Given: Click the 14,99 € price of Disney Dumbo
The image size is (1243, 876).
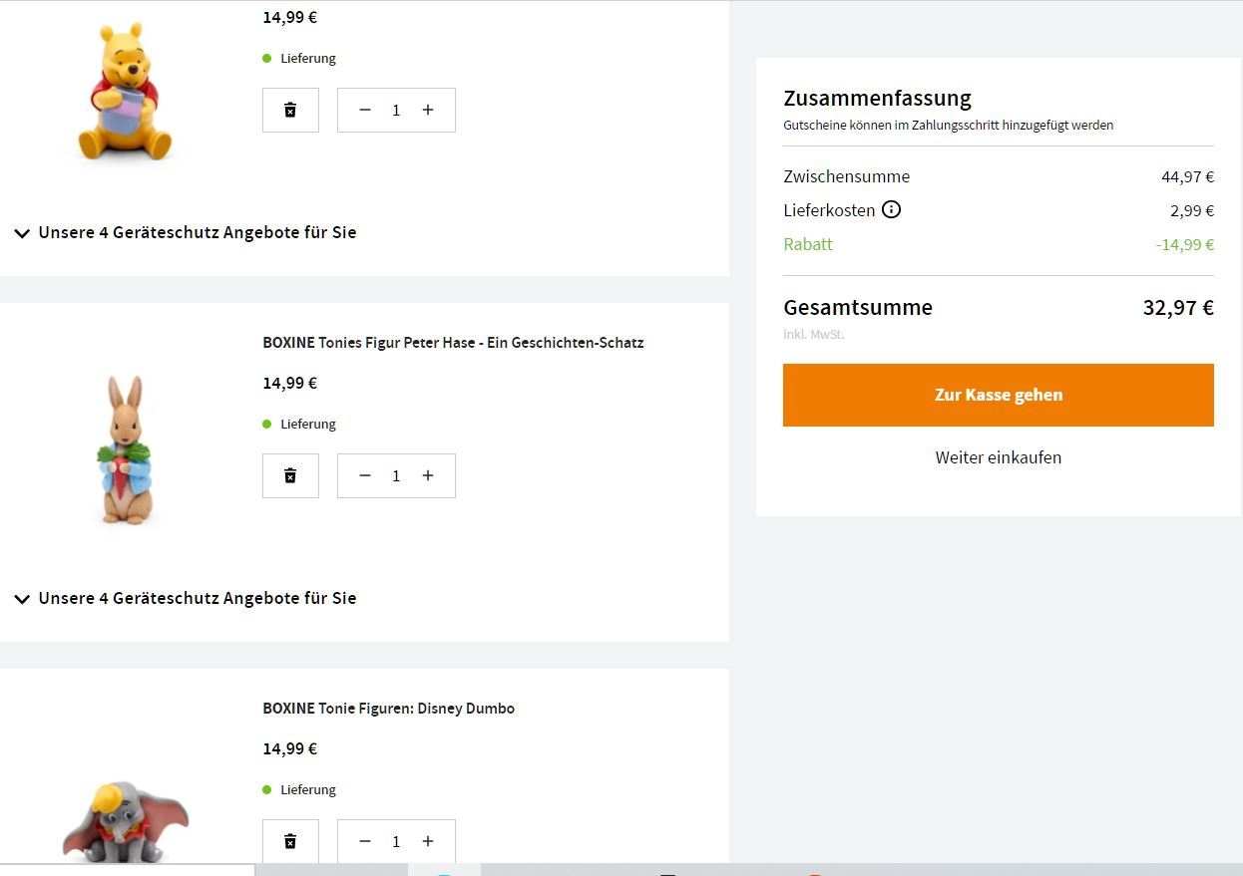Looking at the screenshot, I should (290, 748).
